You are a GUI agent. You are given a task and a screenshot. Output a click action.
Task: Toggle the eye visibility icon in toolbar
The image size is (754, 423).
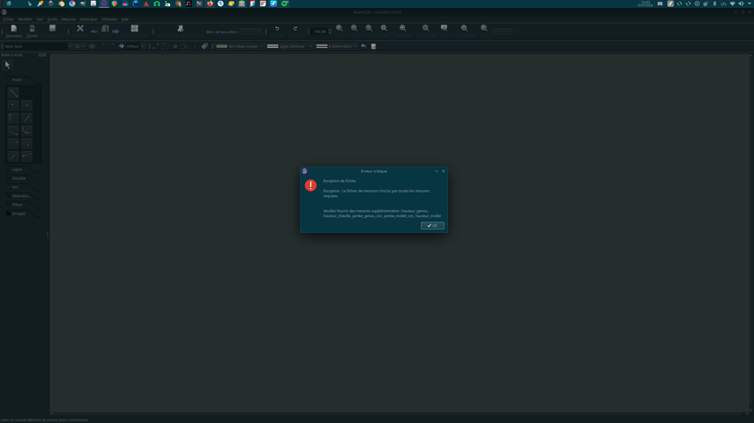pos(92,46)
